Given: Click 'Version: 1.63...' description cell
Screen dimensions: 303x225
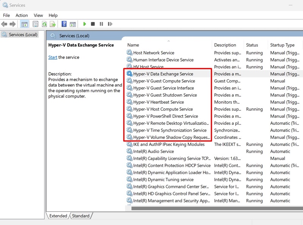Looking at the screenshot, I should pos(227,158).
